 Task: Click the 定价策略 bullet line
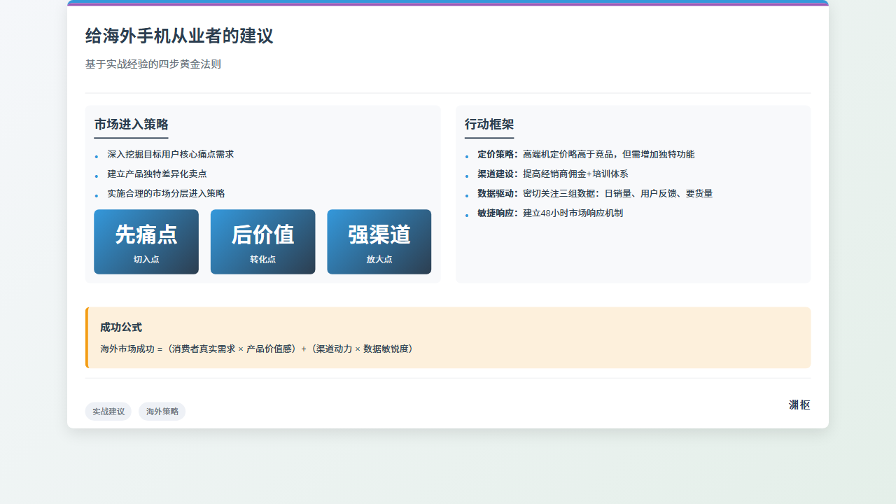tap(586, 155)
